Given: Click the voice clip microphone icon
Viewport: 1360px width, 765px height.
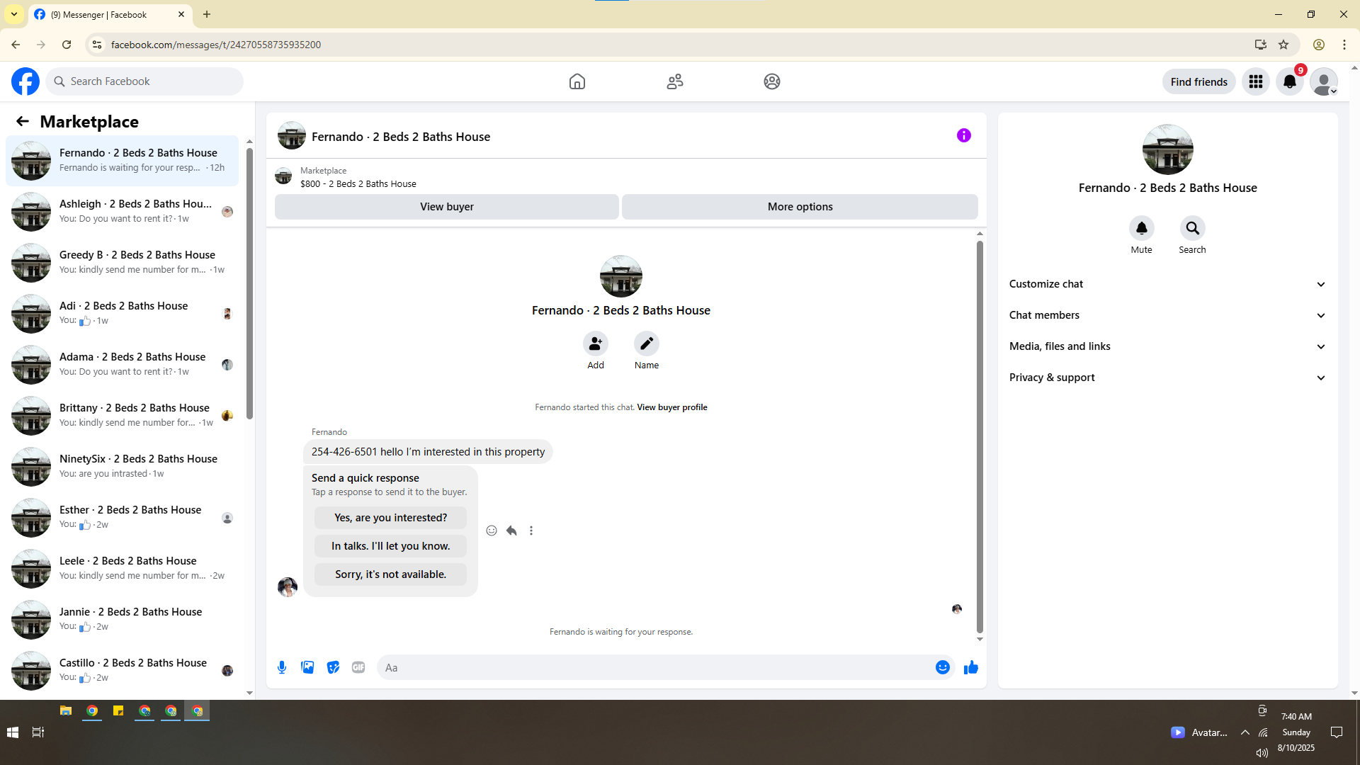Looking at the screenshot, I should [282, 667].
